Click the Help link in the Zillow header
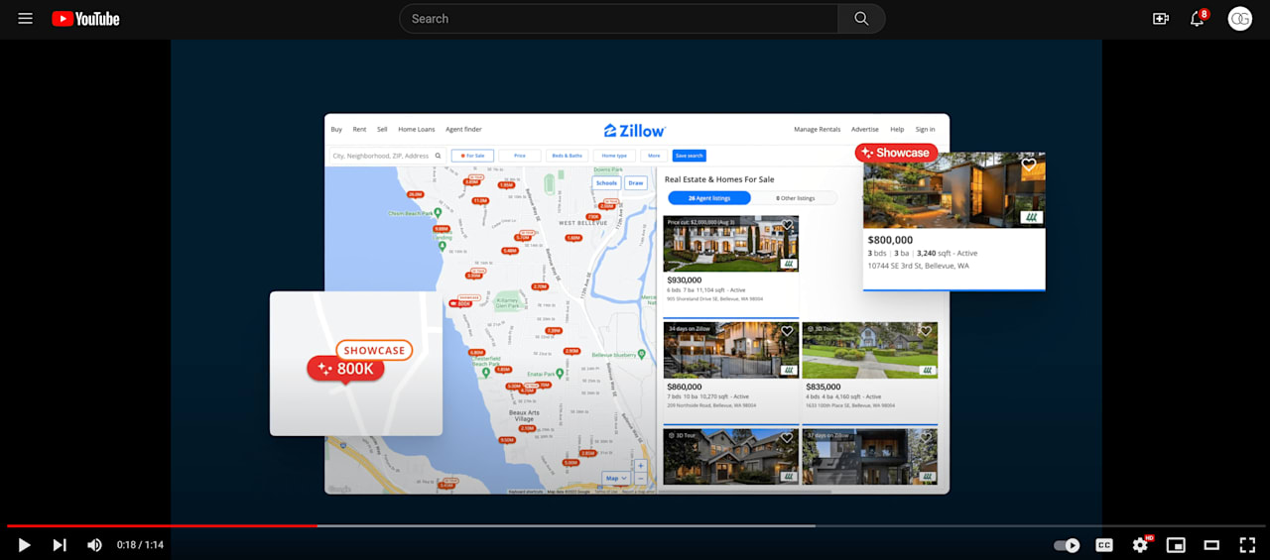Image resolution: width=1270 pixels, height=560 pixels. click(897, 129)
